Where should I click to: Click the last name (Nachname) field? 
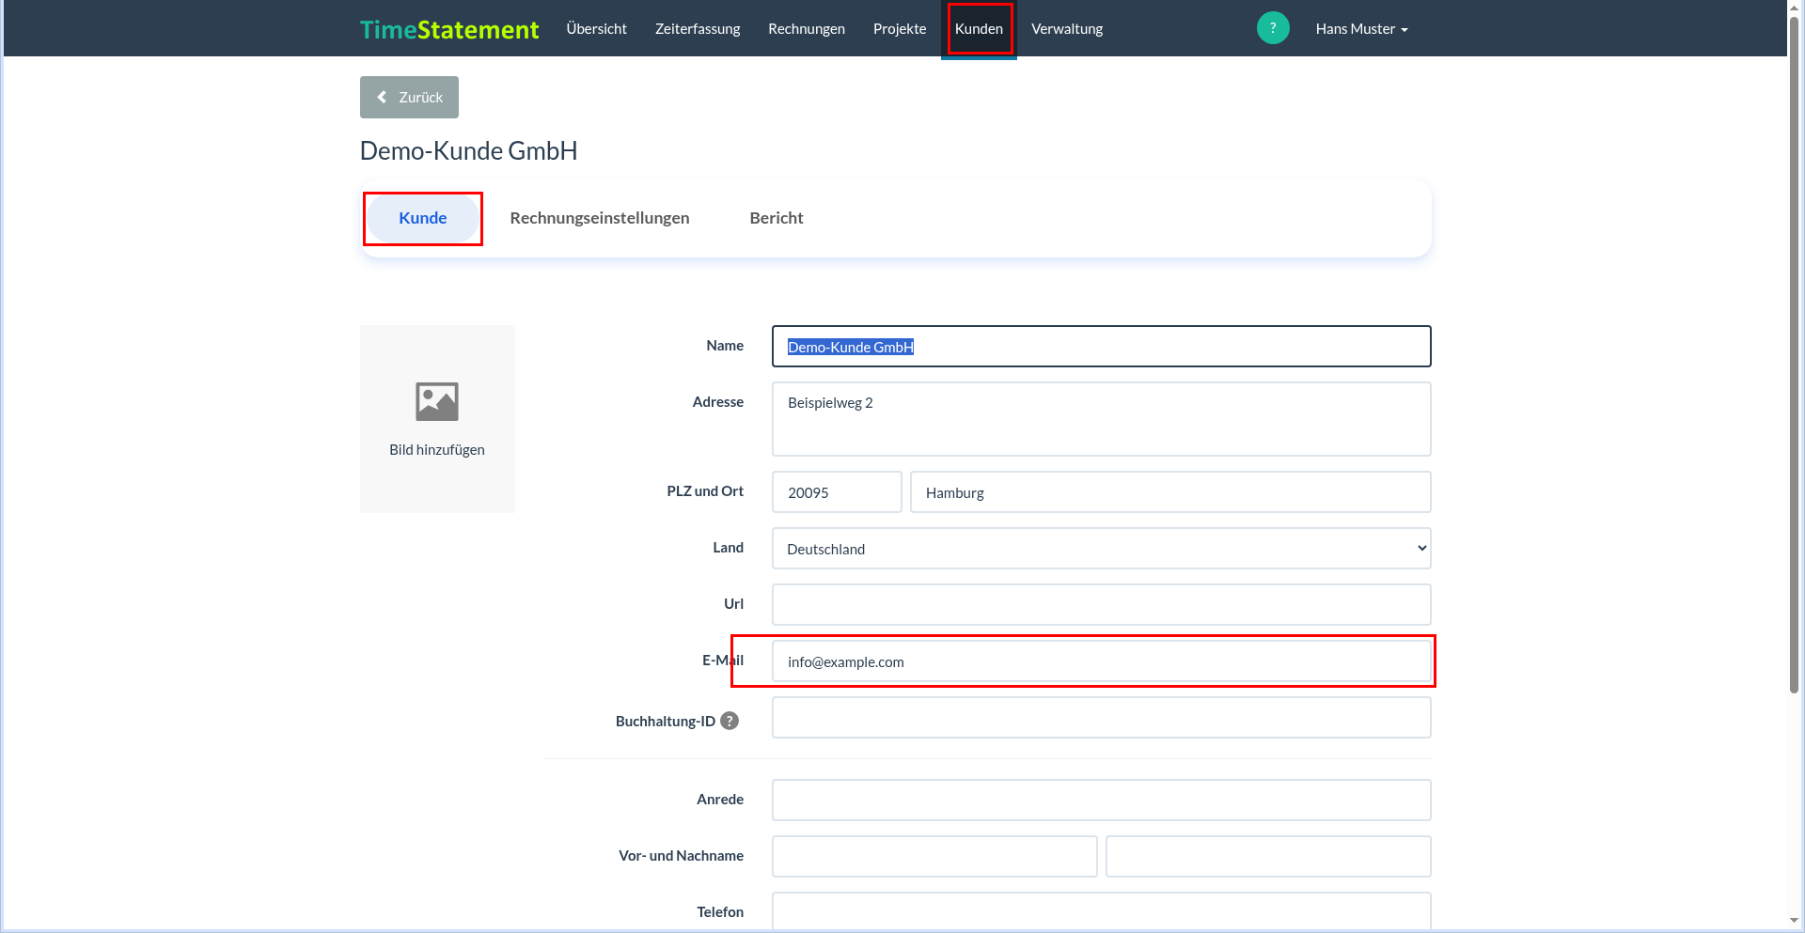coord(1268,857)
